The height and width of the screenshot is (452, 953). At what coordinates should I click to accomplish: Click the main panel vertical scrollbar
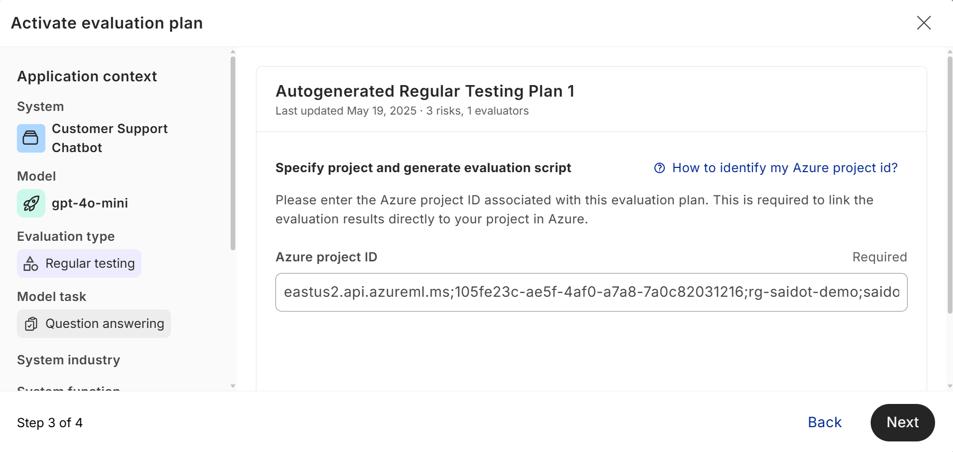[949, 185]
